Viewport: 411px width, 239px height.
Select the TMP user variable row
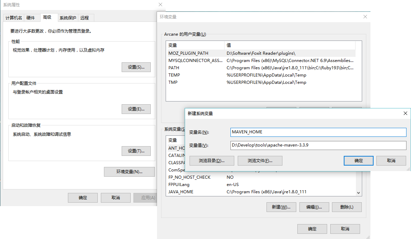pyautogui.click(x=262, y=82)
